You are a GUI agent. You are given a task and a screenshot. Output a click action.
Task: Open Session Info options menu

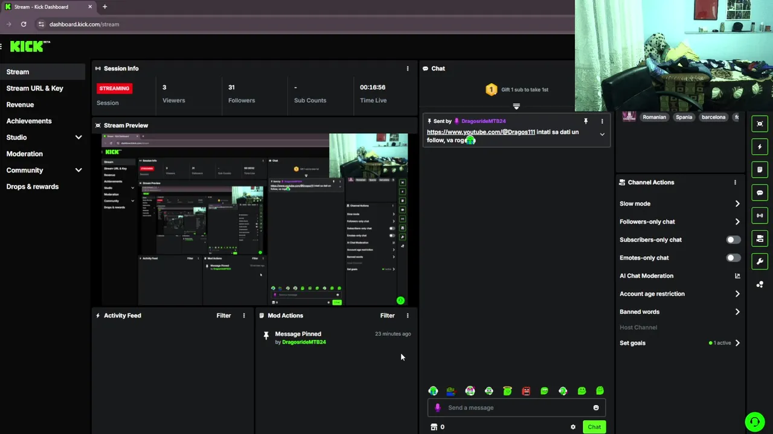[x=408, y=69]
